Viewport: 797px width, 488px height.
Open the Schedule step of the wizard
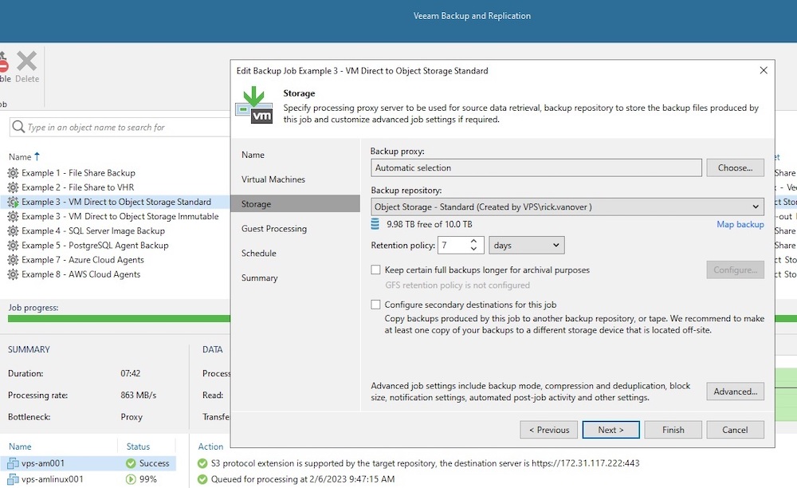257,253
